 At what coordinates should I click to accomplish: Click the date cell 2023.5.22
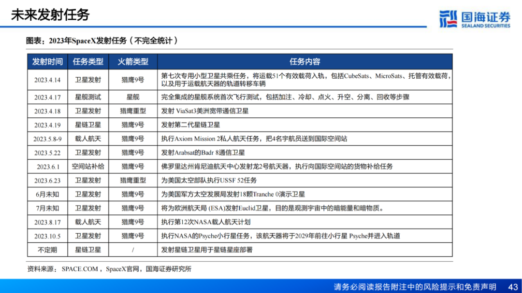click(47, 153)
